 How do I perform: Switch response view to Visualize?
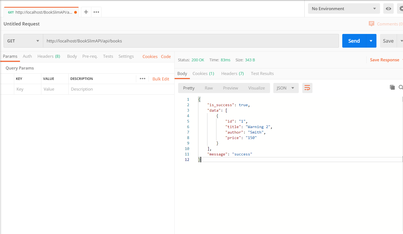pos(257,88)
